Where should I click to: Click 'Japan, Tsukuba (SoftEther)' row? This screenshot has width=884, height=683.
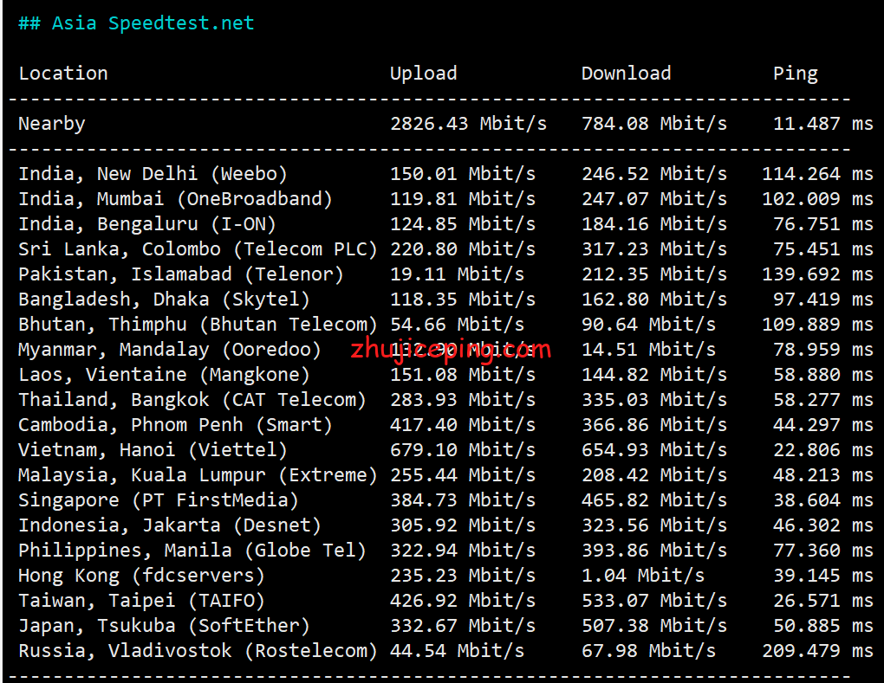[446, 626]
